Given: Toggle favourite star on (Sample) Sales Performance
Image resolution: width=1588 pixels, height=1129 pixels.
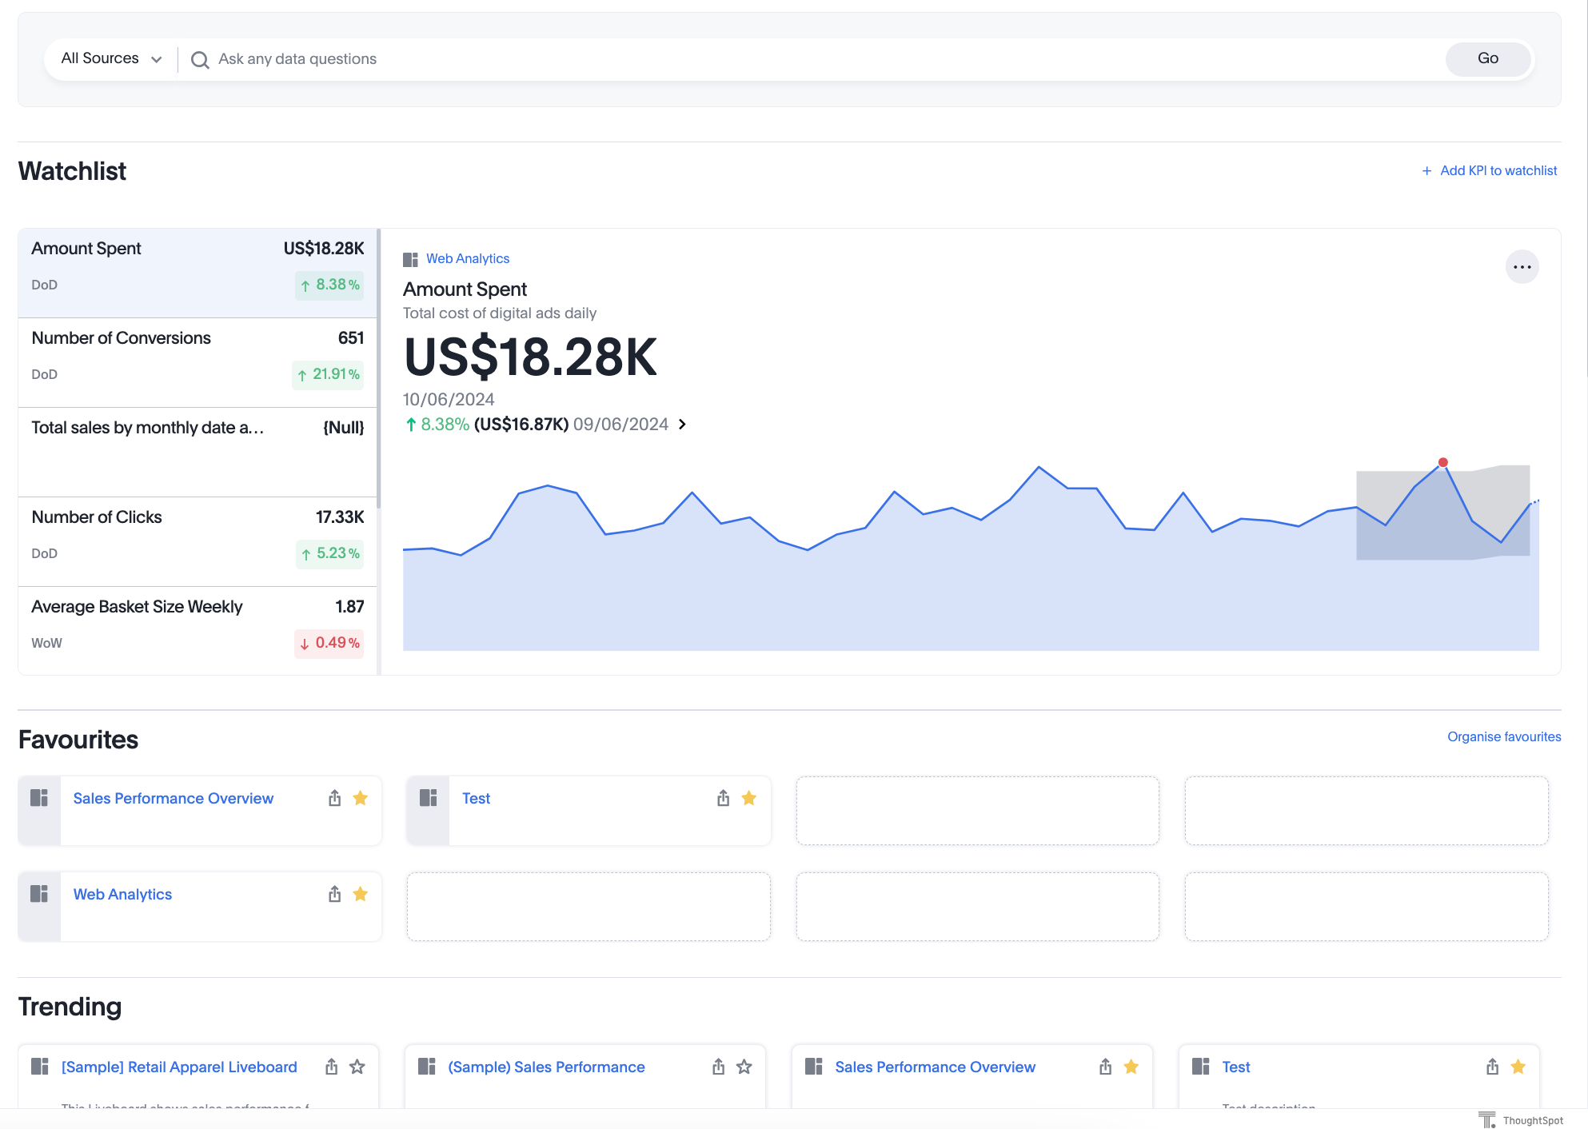Looking at the screenshot, I should 744,1067.
